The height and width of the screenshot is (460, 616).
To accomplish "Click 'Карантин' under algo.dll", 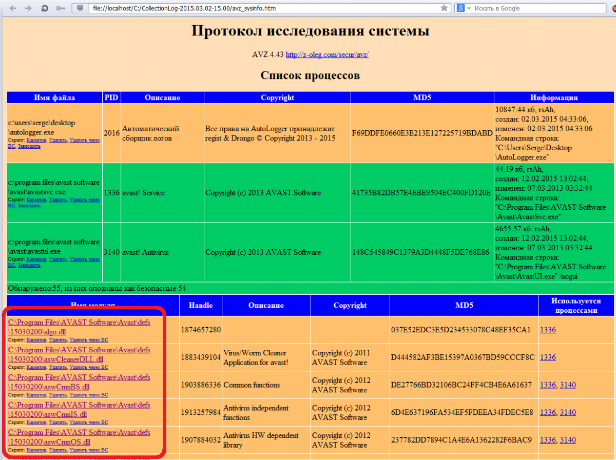I will pyautogui.click(x=36, y=339).
